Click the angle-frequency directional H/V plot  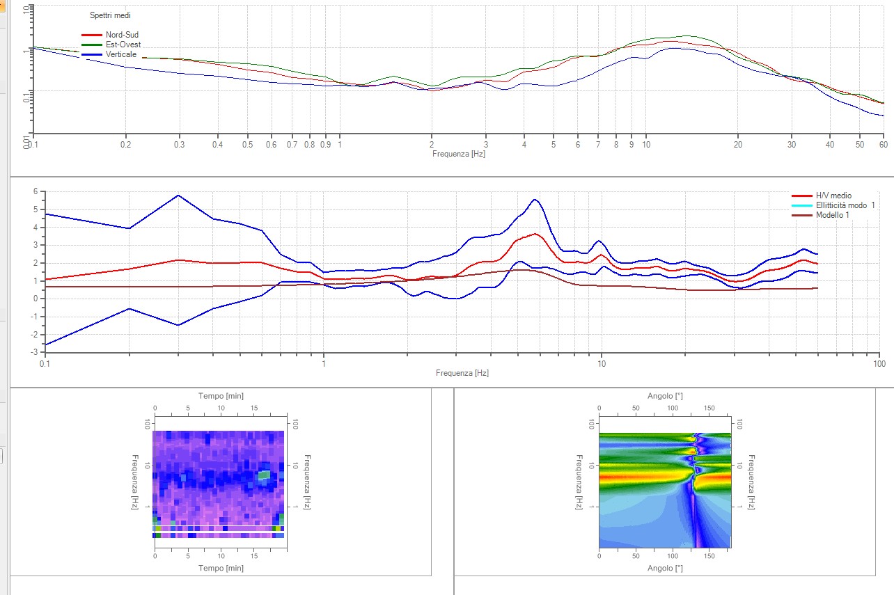[x=665, y=490]
